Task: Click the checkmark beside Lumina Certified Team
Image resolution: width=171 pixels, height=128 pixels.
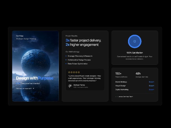Action: click(116, 97)
